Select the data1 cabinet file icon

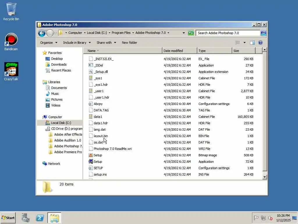click(91, 117)
